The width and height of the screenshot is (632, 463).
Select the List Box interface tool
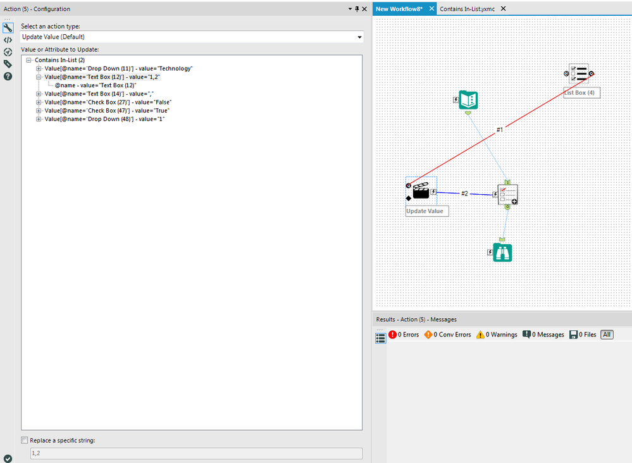(x=579, y=74)
